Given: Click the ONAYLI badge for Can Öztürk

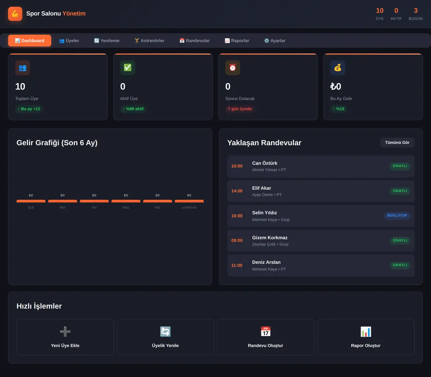Looking at the screenshot, I should point(400,166).
